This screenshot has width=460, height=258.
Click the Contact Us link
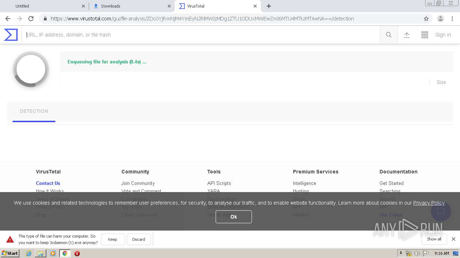point(48,183)
